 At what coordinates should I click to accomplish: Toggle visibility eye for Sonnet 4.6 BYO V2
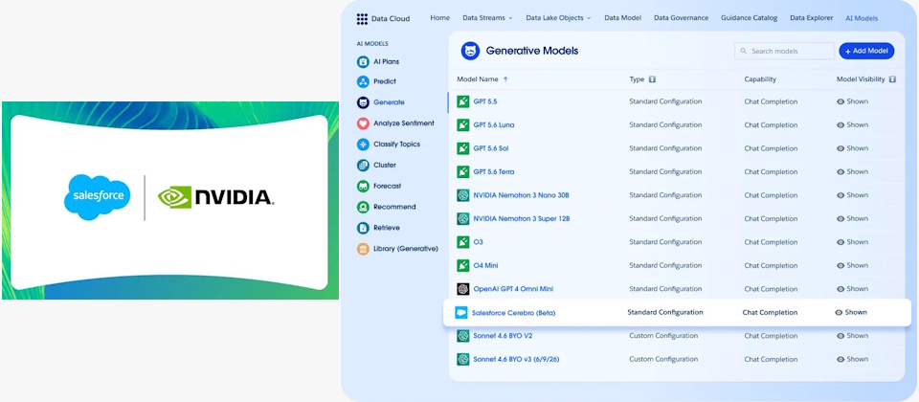841,336
